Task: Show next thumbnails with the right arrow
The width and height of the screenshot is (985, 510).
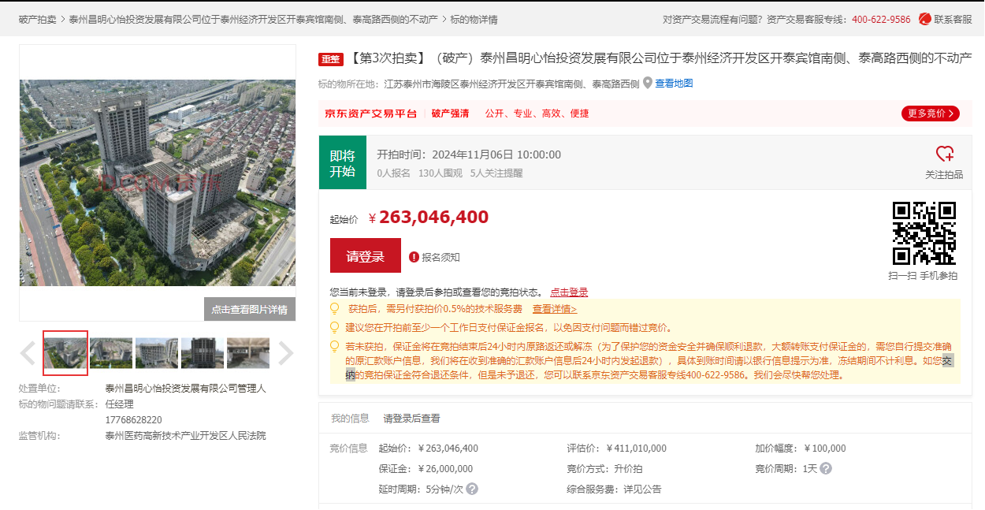Action: (x=285, y=354)
